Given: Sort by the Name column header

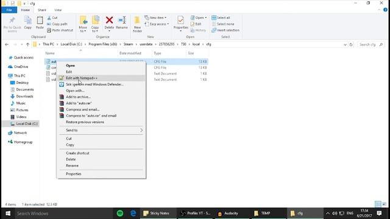Looking at the screenshot, I should pos(50,53).
